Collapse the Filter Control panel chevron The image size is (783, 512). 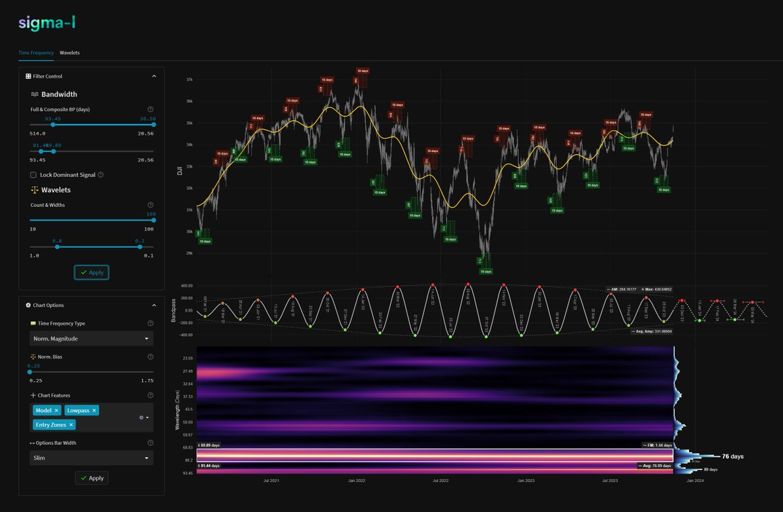click(x=154, y=76)
